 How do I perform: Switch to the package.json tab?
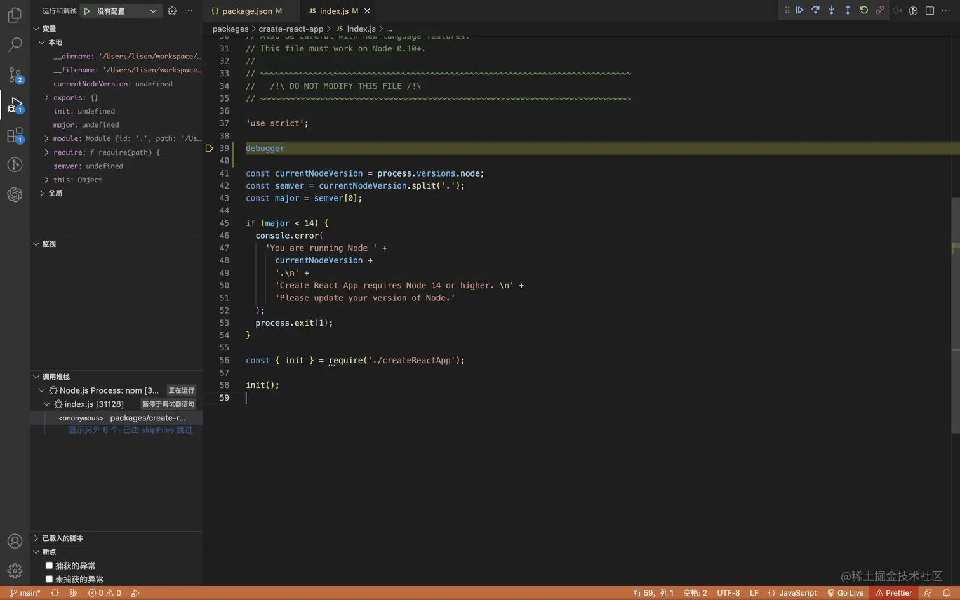coord(247,11)
